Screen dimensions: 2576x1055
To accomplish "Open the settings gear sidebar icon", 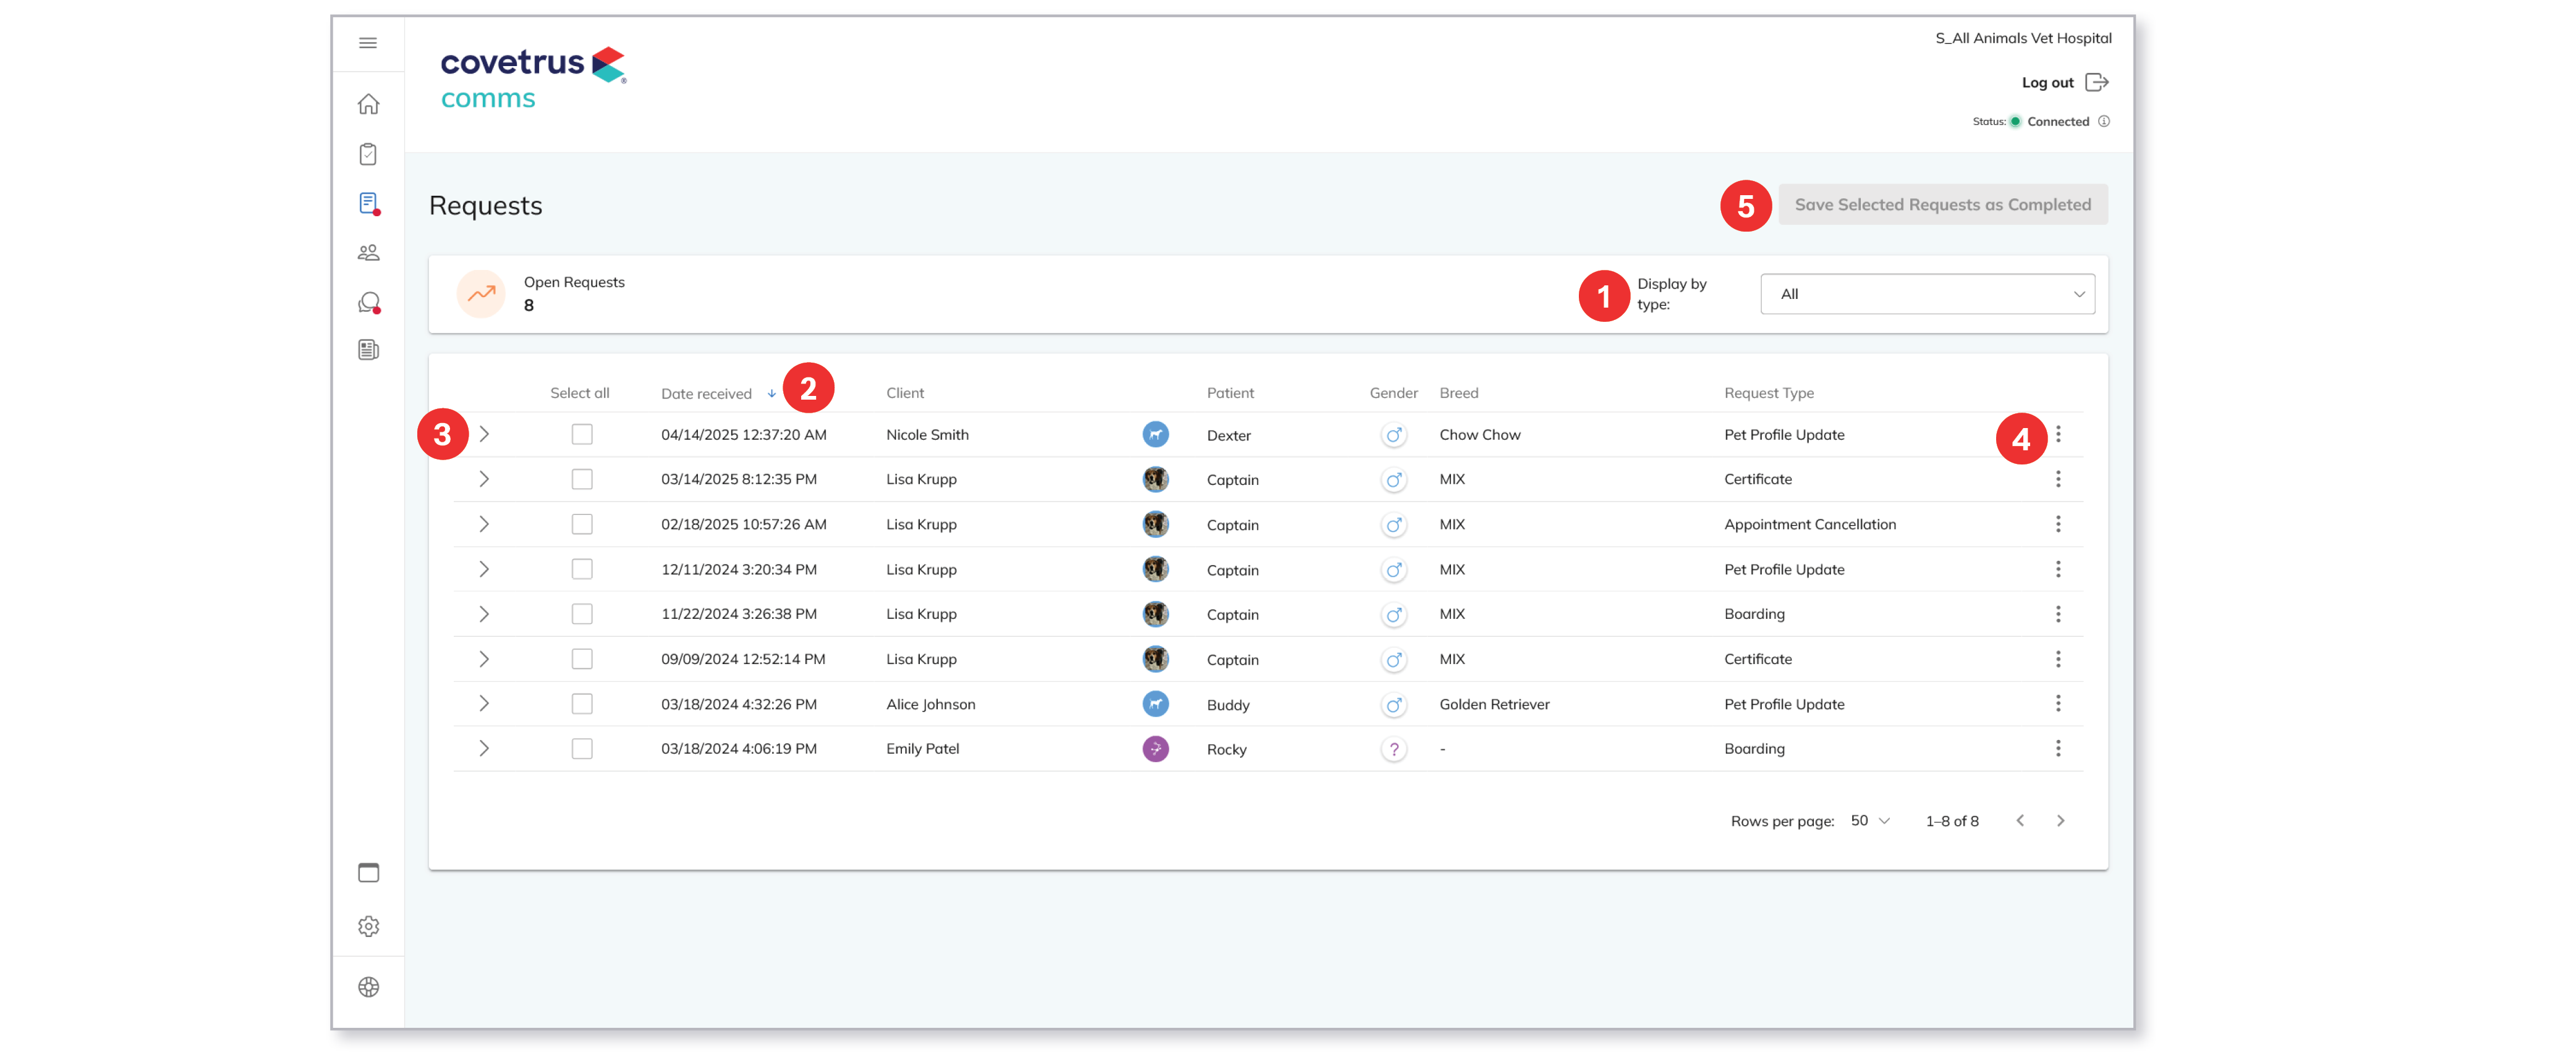I will pyautogui.click(x=368, y=926).
